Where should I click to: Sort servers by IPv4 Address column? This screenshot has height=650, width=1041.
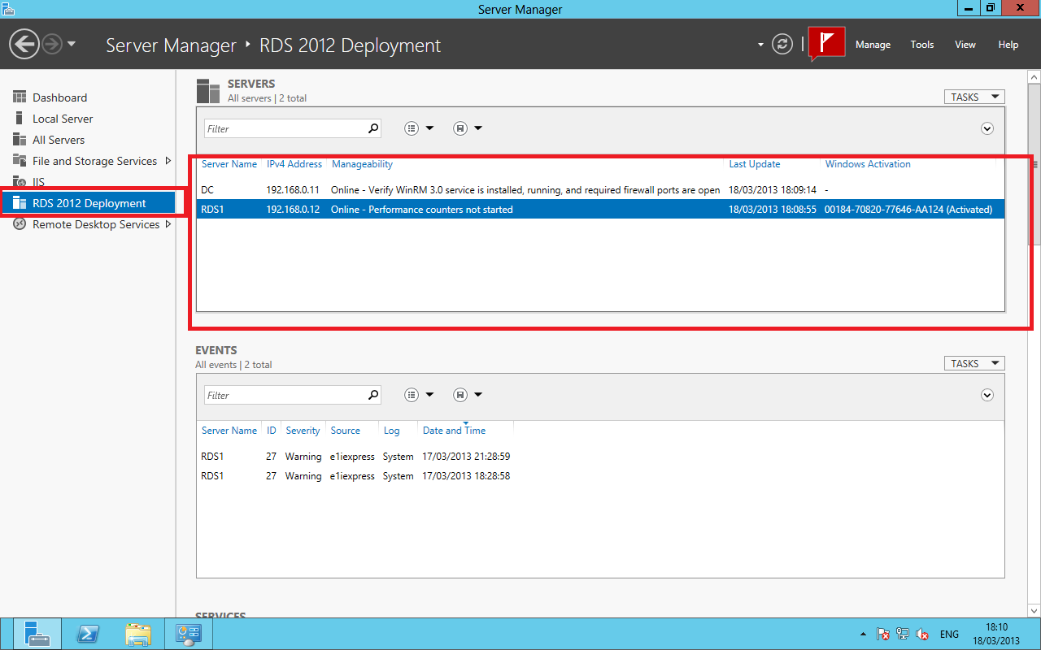tap(294, 164)
